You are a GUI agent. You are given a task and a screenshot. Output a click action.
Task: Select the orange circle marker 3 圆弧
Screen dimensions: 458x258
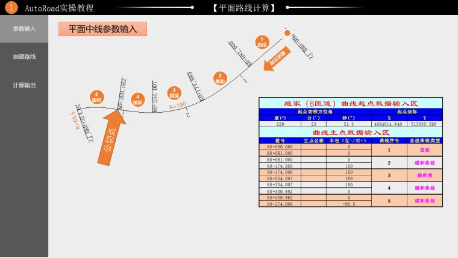click(174, 92)
